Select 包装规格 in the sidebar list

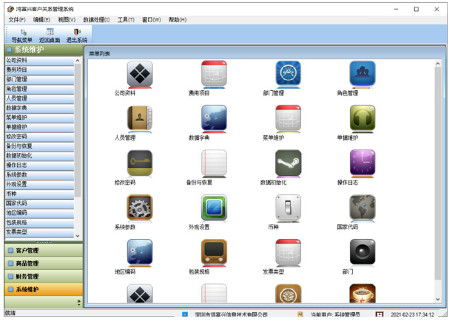(39, 222)
